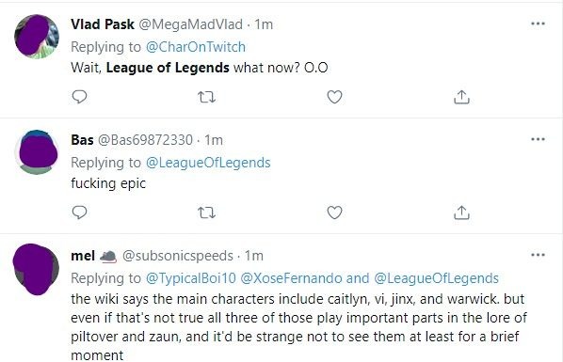Screen dimensions: 563x362
Task: Open mel's profile avatar
Action: coord(36,269)
